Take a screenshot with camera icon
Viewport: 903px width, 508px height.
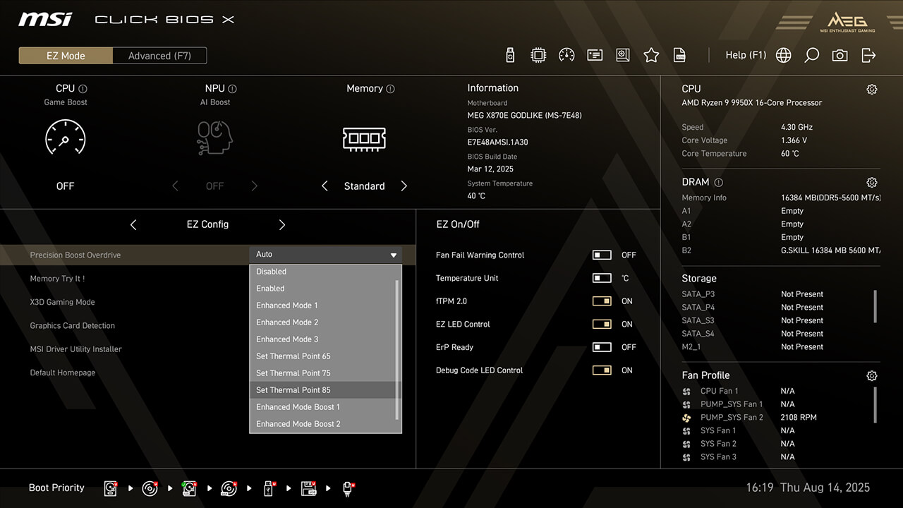(840, 55)
